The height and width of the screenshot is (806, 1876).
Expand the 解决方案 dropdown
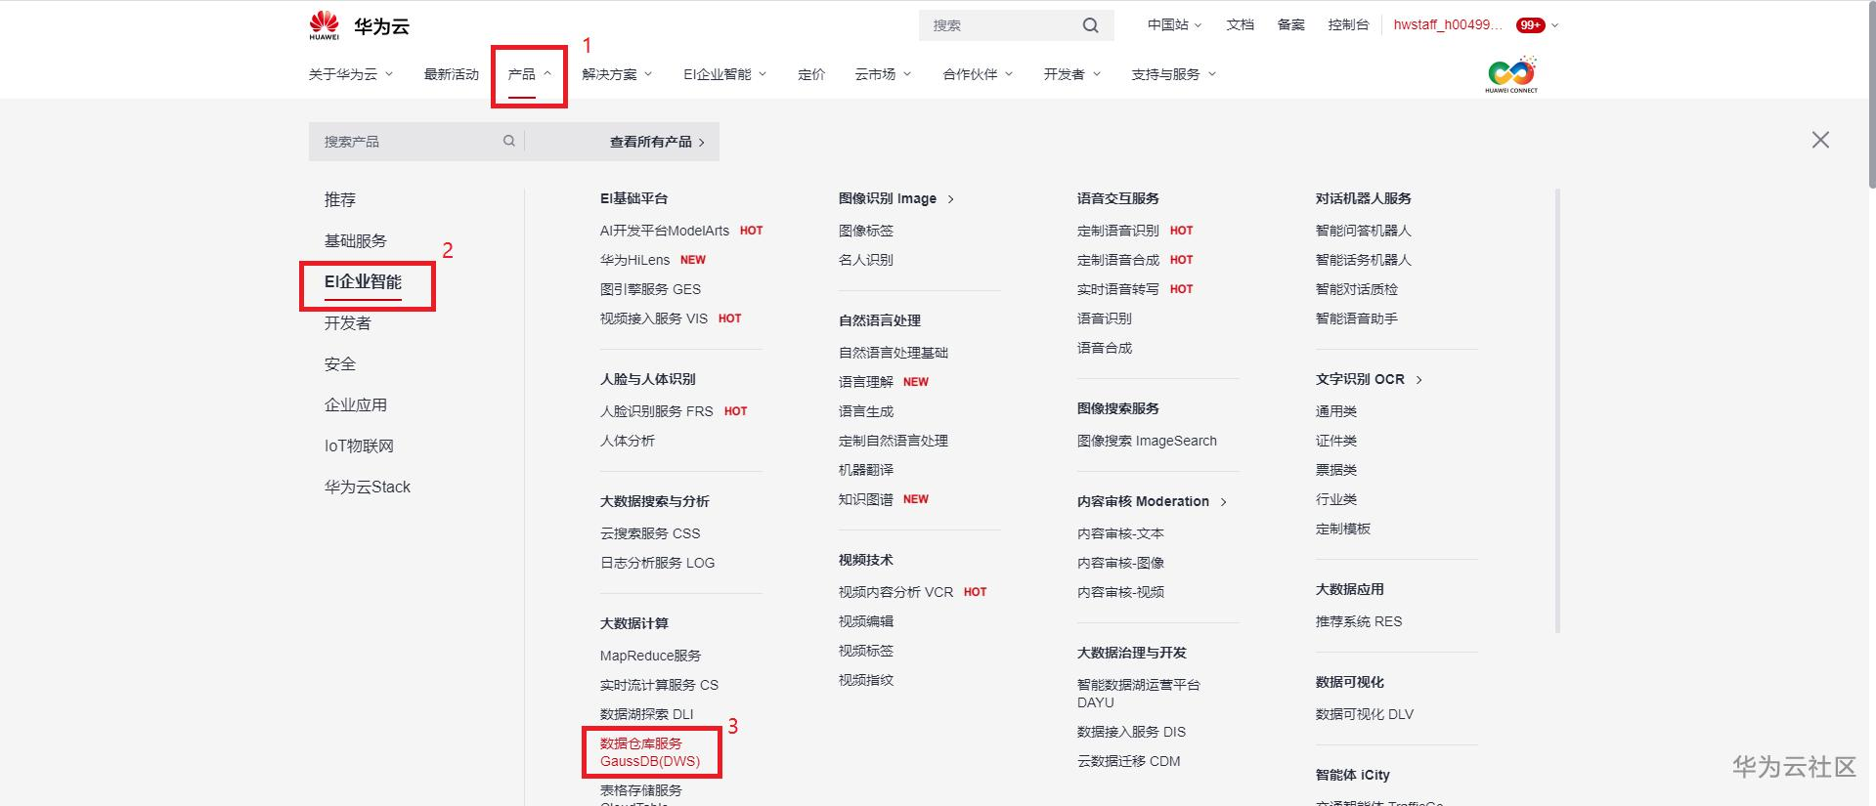pos(617,74)
